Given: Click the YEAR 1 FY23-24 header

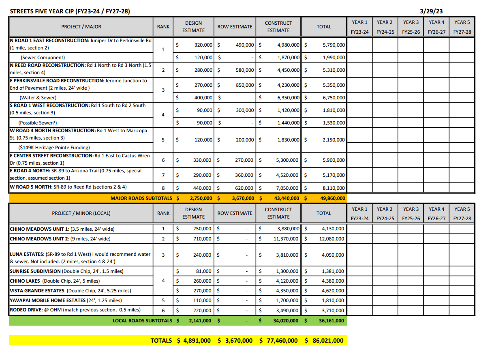Looking at the screenshot, I should 359,26.
